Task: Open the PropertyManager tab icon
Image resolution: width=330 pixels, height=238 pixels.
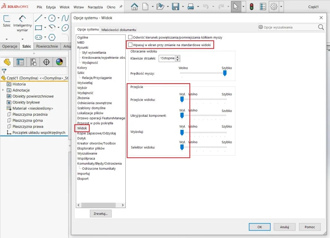Action: pyautogui.click(x=20, y=62)
